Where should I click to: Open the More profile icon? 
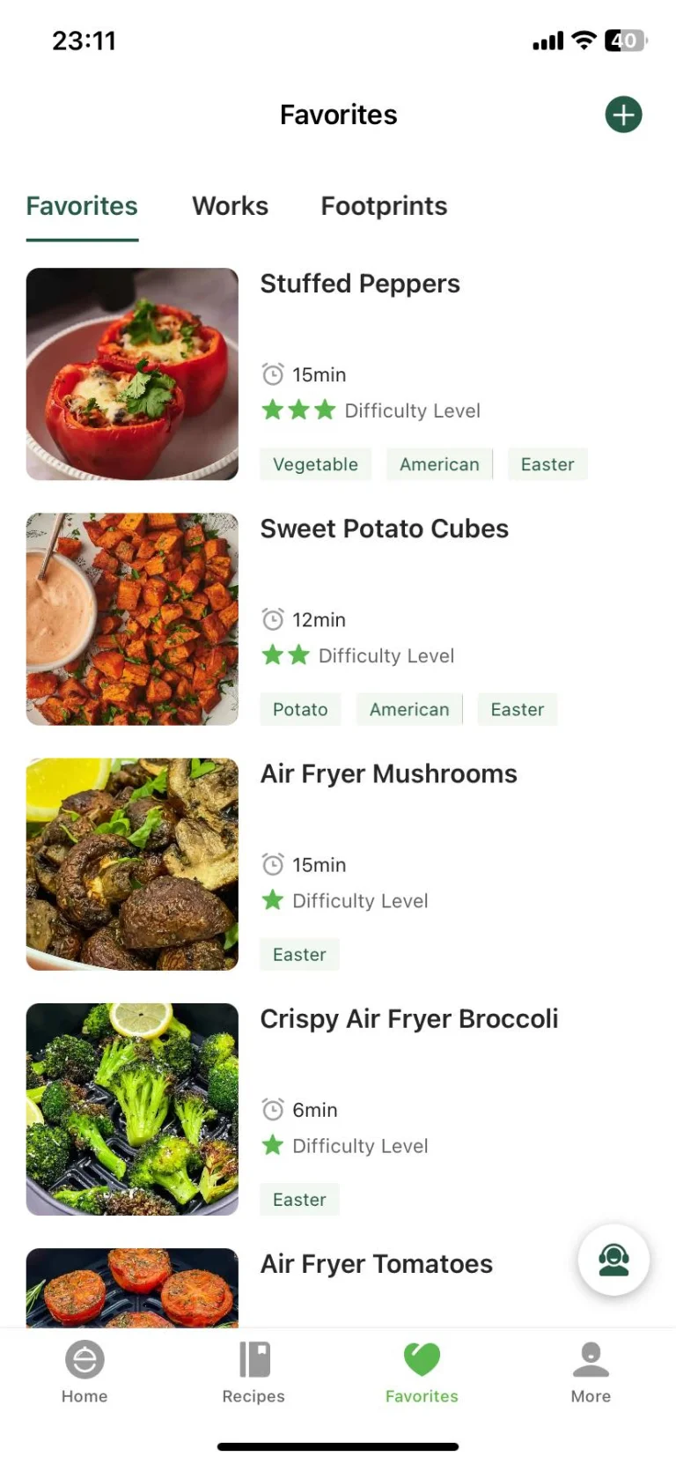591,1360
